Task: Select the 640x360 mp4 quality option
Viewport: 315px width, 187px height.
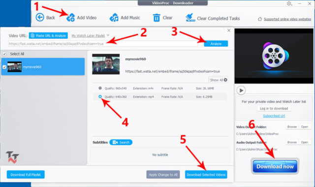Action: (100, 96)
